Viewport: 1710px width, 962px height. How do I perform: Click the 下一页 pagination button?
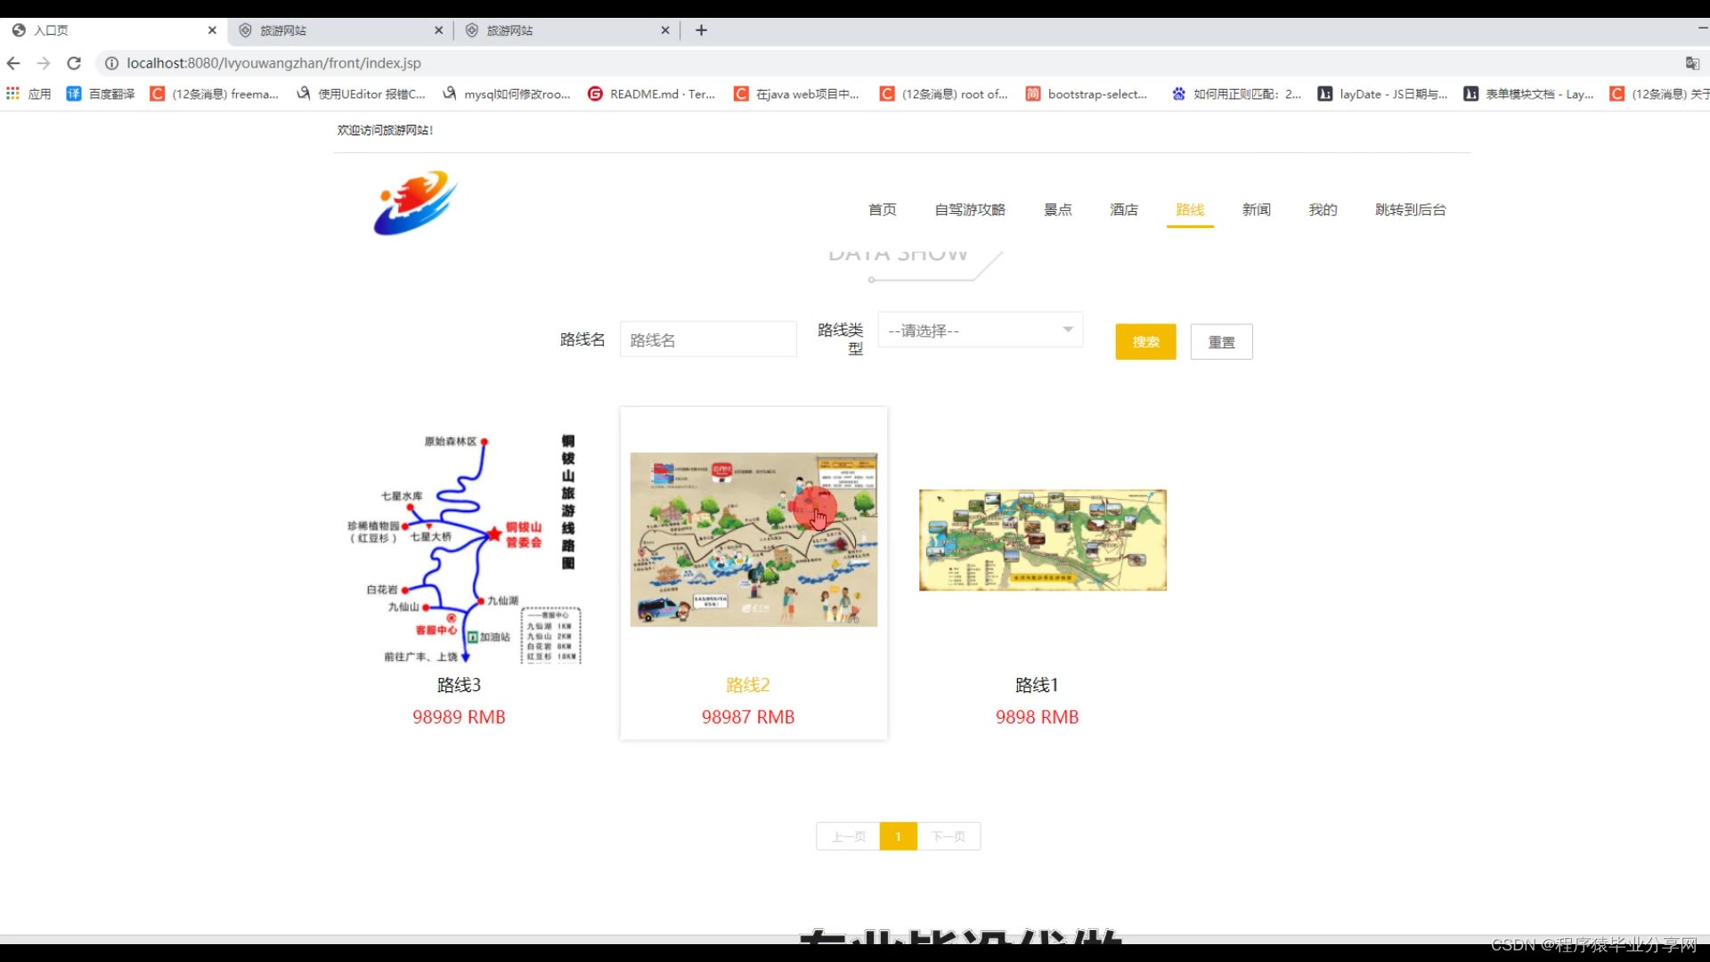coord(949,836)
